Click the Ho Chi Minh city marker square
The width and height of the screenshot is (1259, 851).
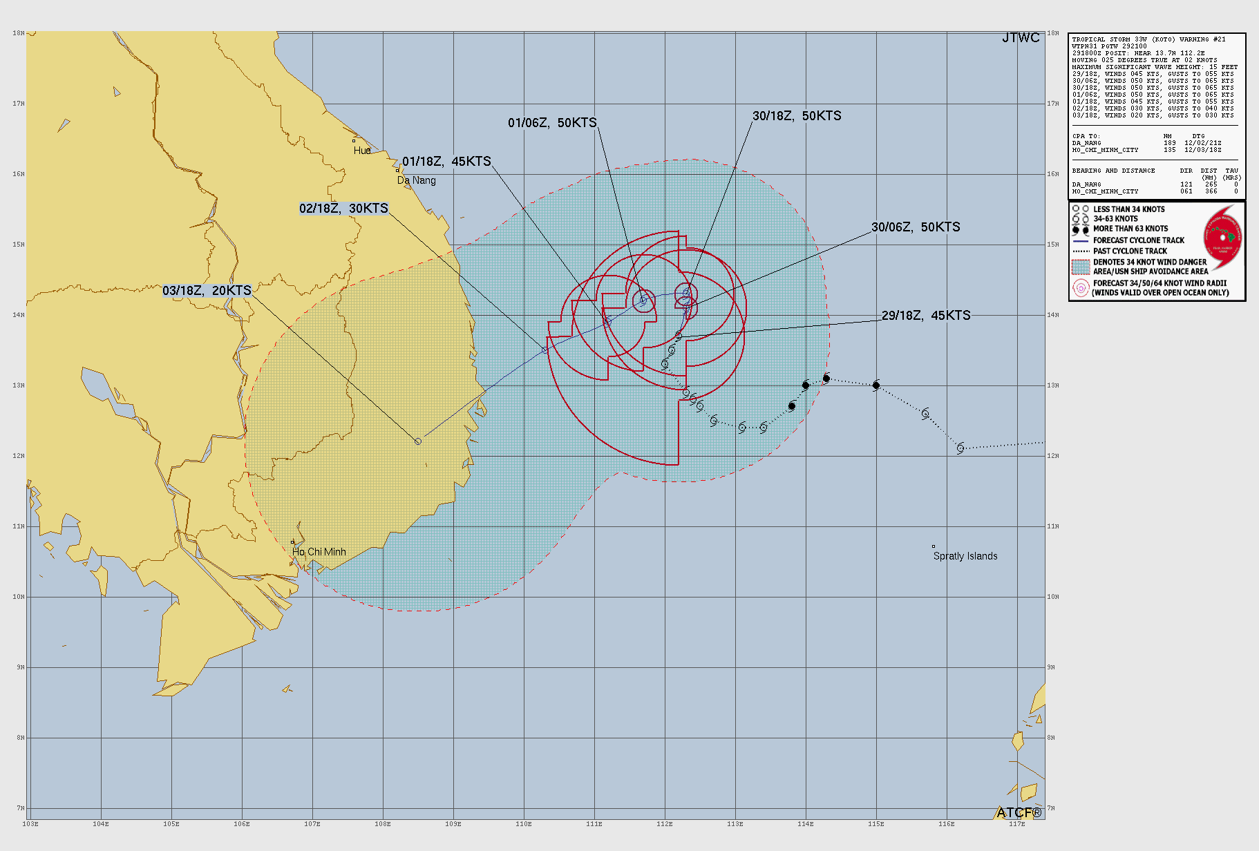[292, 542]
